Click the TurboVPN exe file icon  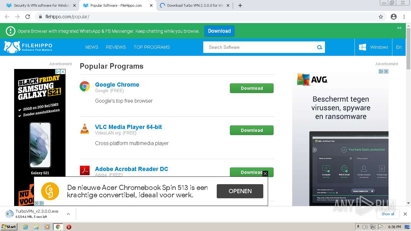[9, 214]
